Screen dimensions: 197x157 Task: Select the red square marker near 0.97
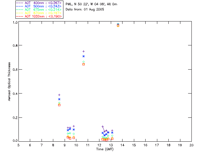click(x=118, y=25)
